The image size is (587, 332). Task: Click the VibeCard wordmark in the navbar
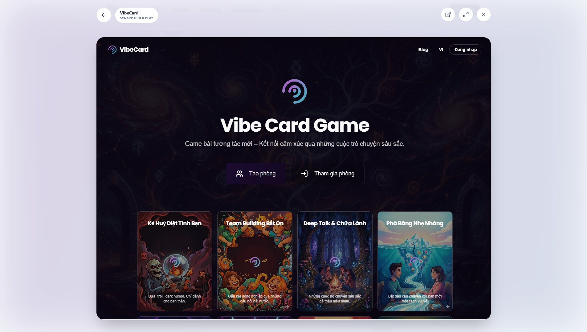[134, 50]
